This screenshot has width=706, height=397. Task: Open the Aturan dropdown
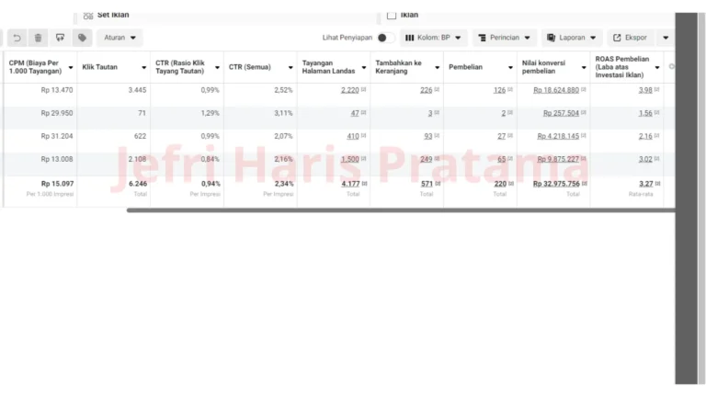point(120,38)
